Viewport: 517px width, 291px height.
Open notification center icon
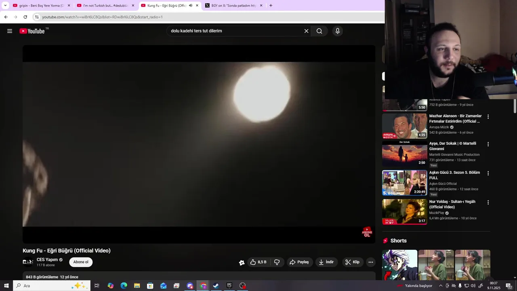click(x=509, y=286)
